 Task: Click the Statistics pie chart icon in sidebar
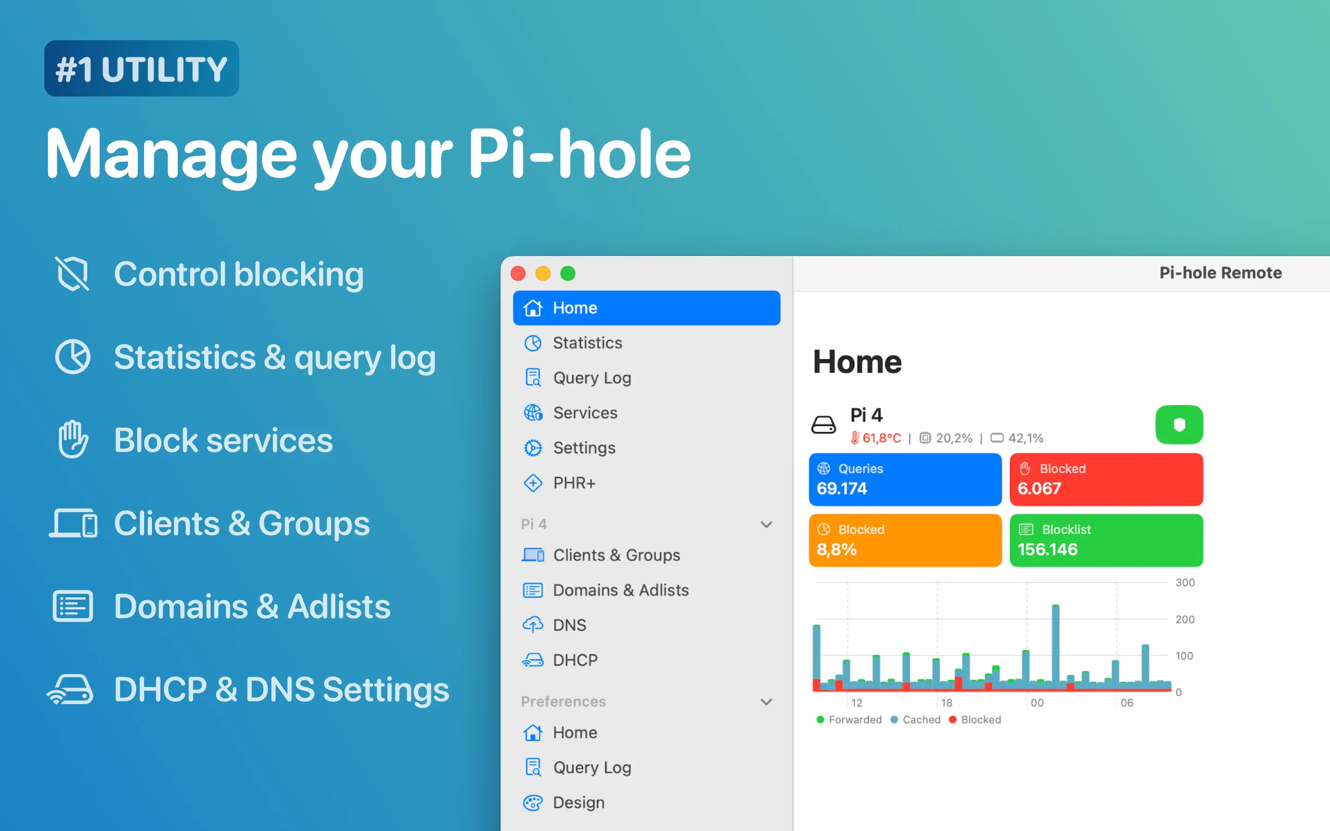click(532, 343)
